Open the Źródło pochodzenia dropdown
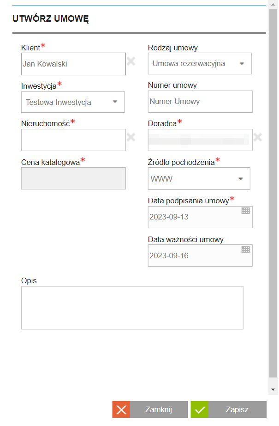279x426 pixels. 199,179
